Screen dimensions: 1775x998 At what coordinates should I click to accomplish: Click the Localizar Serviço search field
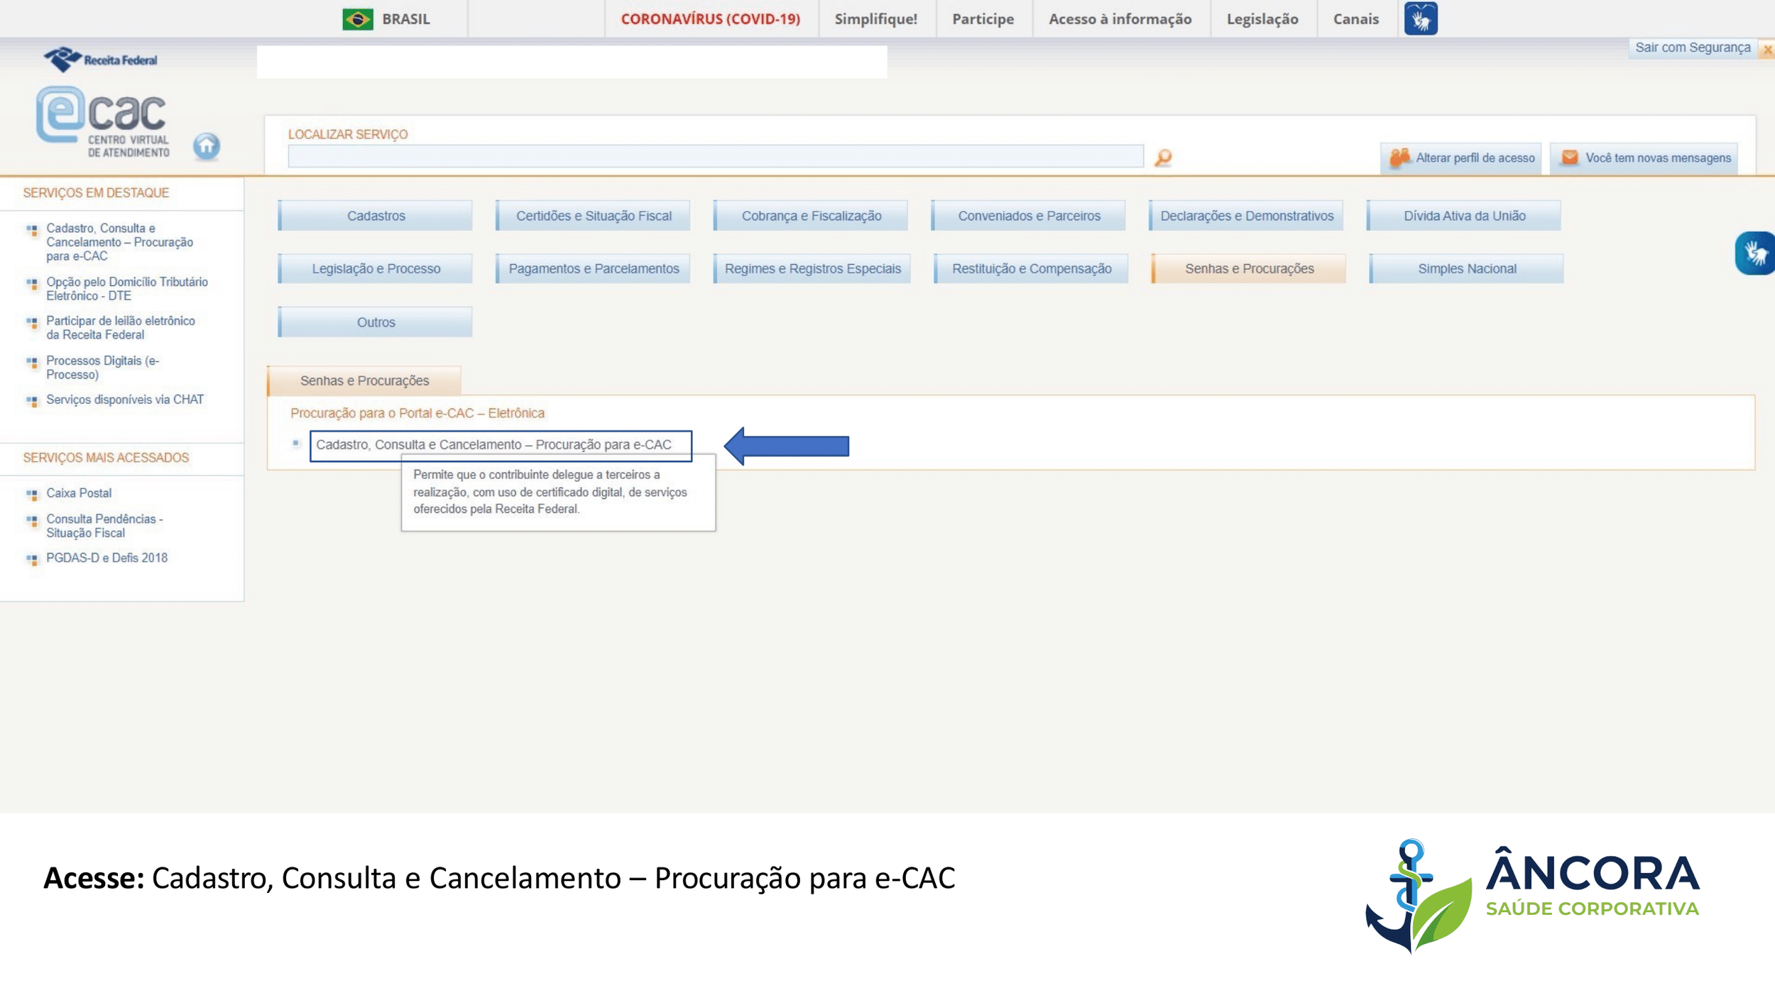click(x=715, y=156)
